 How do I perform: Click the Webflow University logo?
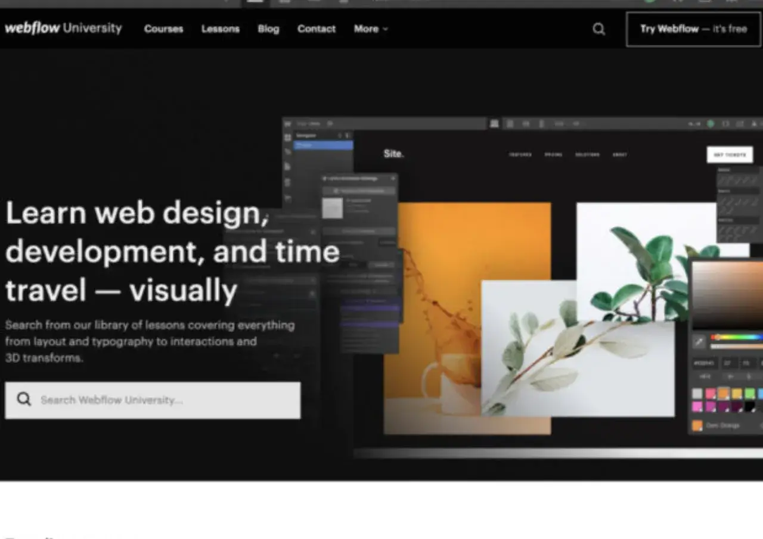tap(63, 28)
